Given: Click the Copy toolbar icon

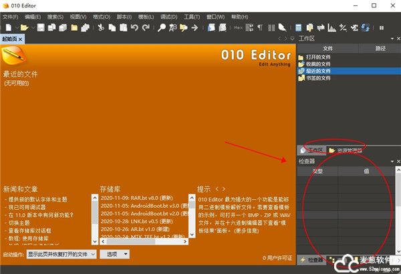Looking at the screenshot, I should (112, 27).
